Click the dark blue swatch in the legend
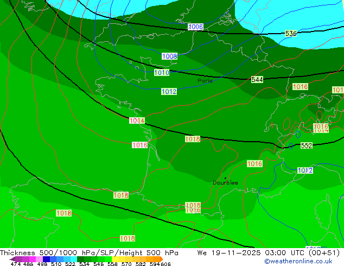 46,259
